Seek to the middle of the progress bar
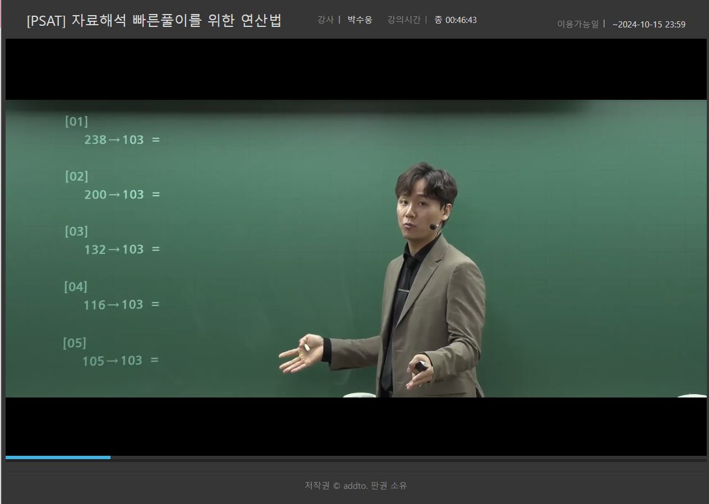This screenshot has height=504, width=709. click(356, 458)
